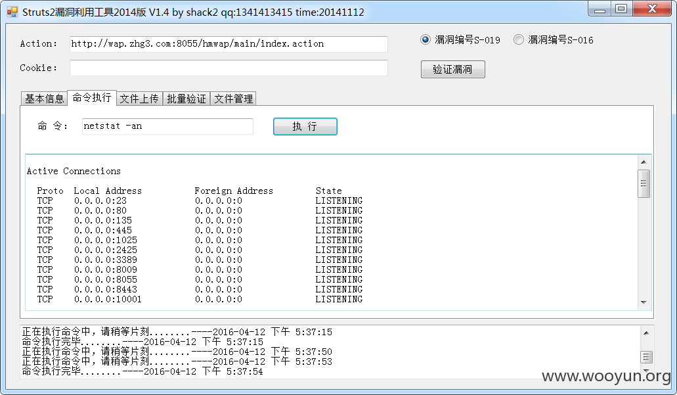Click the first log line ending 5:37:15

(177, 332)
